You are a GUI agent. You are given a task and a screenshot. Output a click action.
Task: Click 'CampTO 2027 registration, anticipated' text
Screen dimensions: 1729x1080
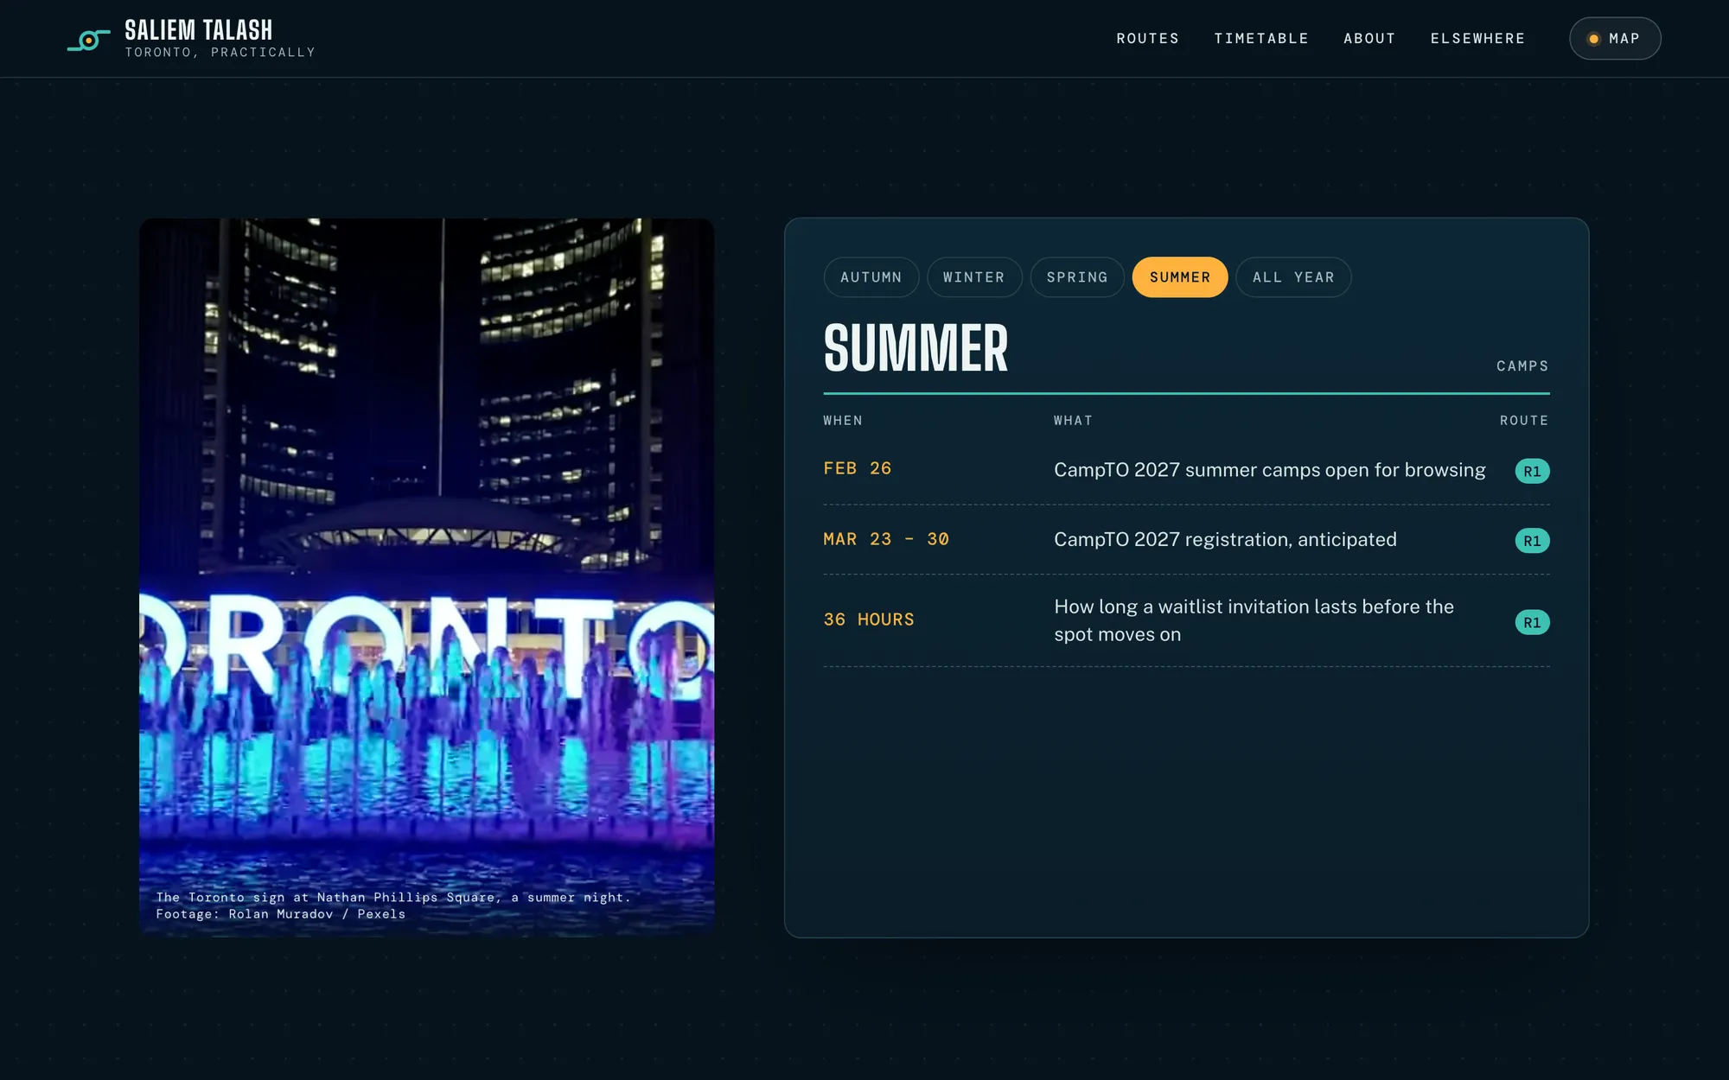point(1225,539)
